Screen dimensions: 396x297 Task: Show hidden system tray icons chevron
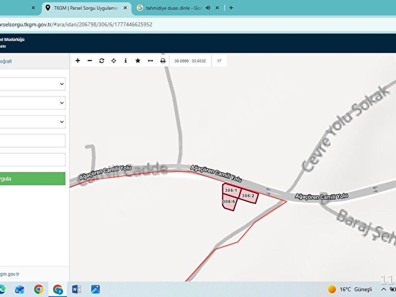(384, 289)
